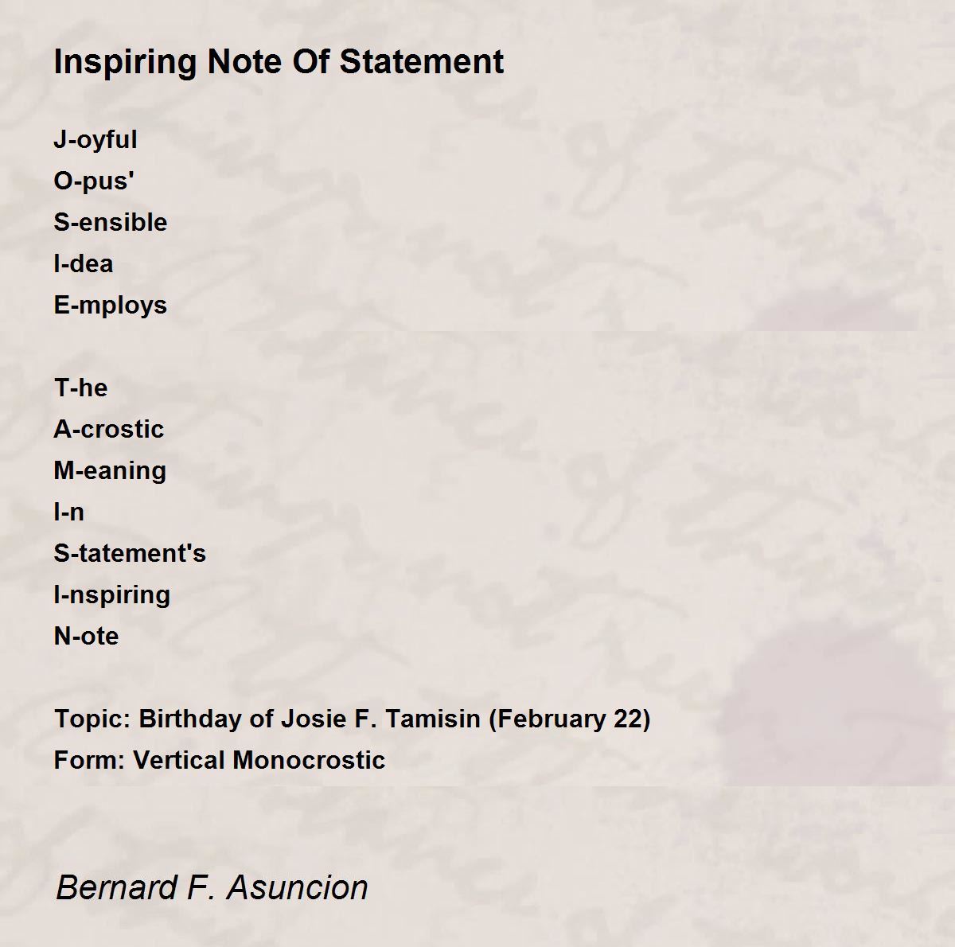Screen dimensions: 955x947
Task: Click the "Form: Vertical Monocrostic" line
Action: [x=220, y=760]
